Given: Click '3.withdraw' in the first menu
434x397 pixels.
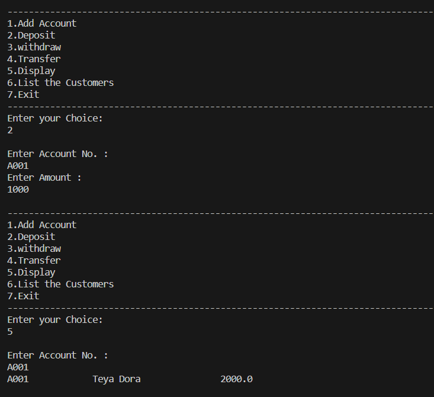Looking at the screenshot, I should 34,47.
